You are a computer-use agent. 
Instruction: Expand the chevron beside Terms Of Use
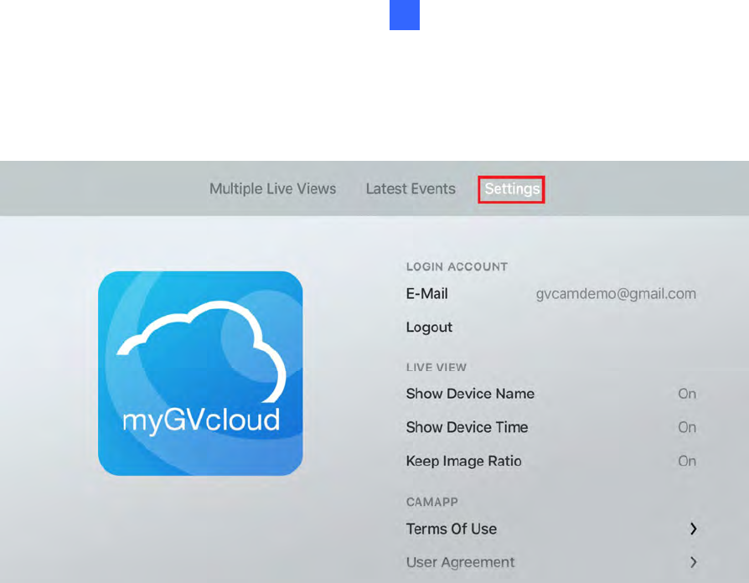tap(693, 529)
